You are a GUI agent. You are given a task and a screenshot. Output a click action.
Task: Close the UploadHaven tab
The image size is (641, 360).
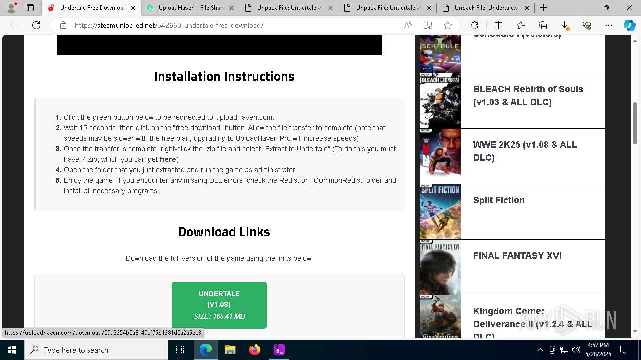click(232, 8)
